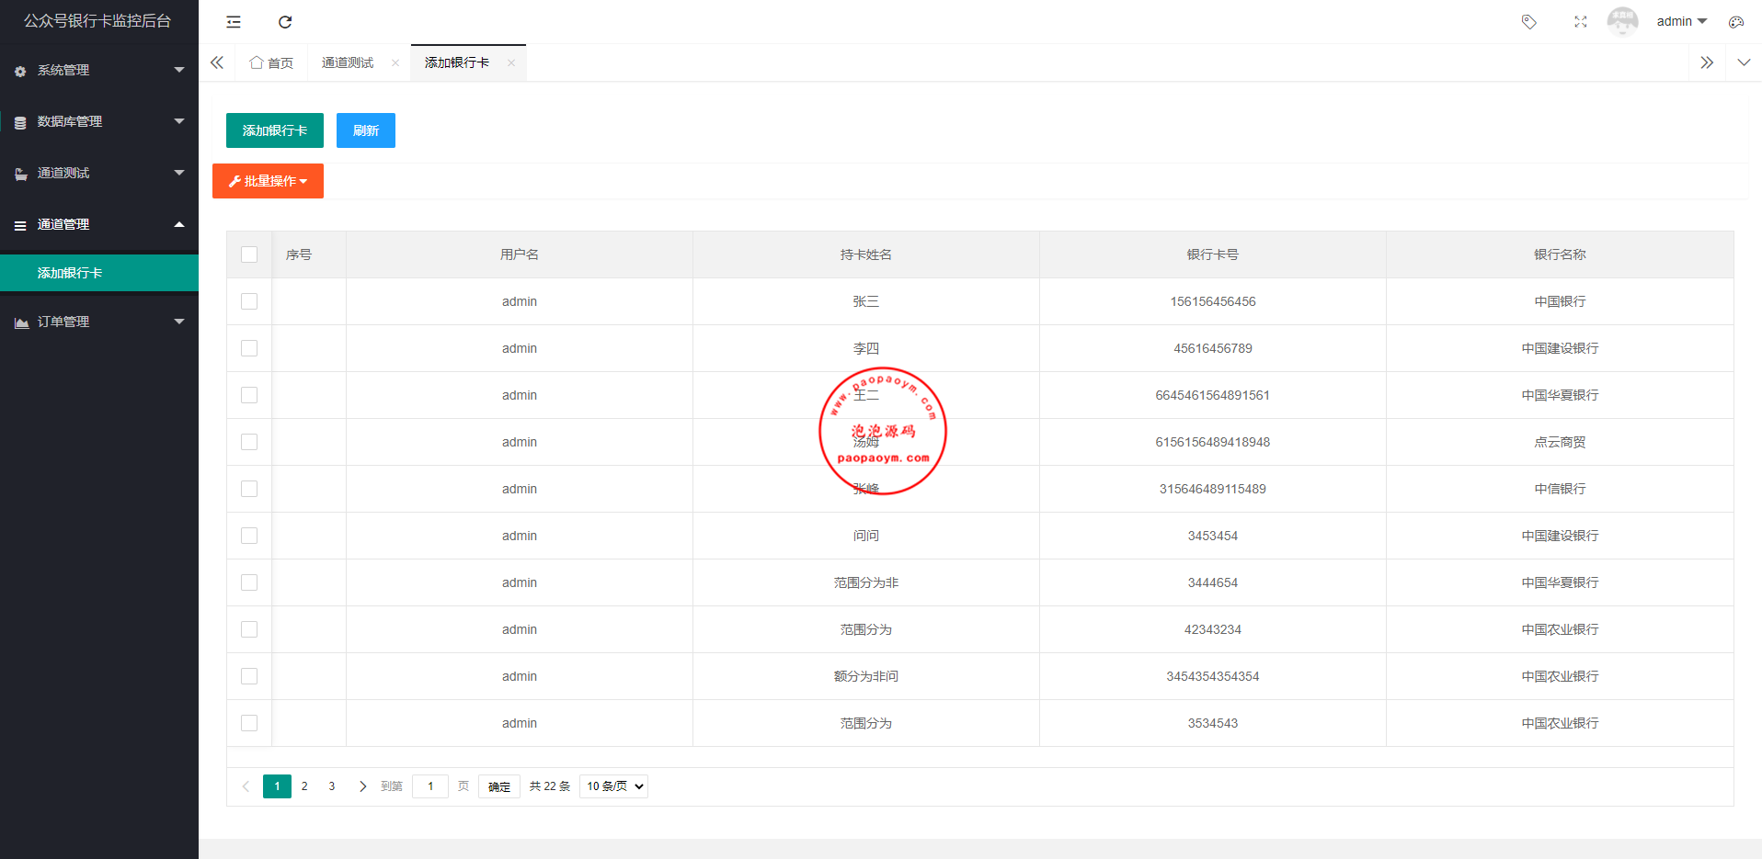Screen dimensions: 1762x859
Task: Open the tag note icon in header
Action: click(1528, 22)
